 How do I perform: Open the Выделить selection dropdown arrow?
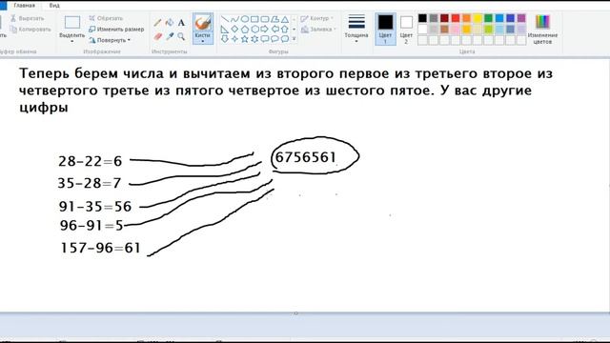coord(72,41)
